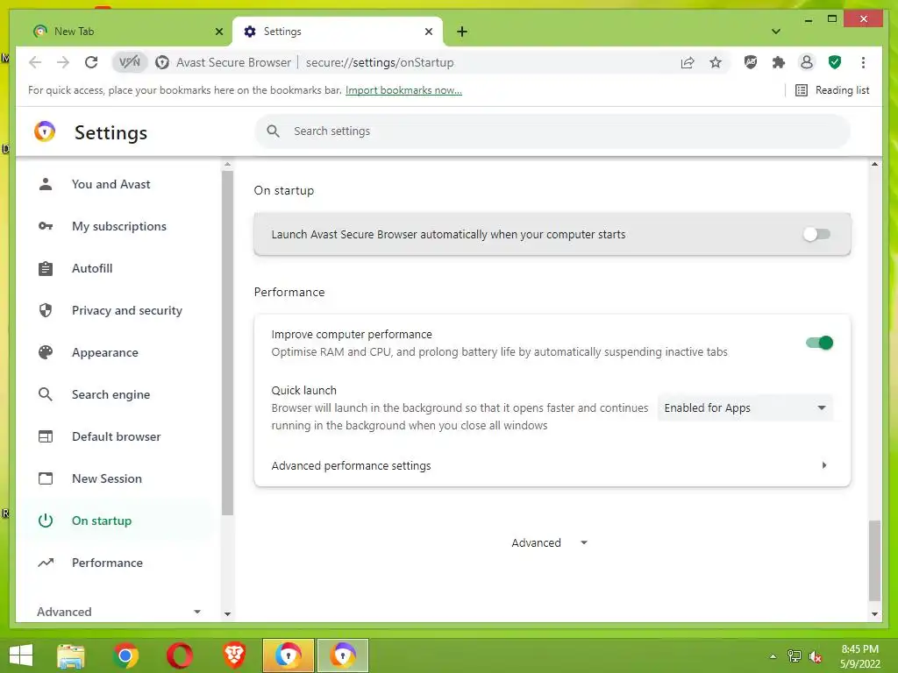Select On startup in sidebar
This screenshot has height=673, width=898.
[118, 521]
